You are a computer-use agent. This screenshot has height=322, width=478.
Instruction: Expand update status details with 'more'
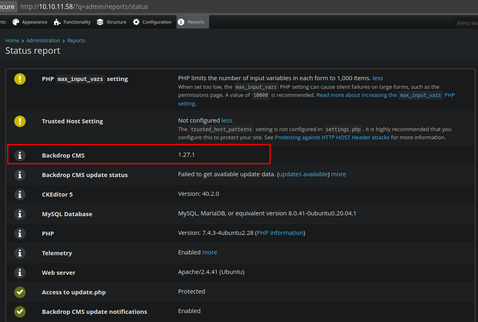[x=338, y=174]
